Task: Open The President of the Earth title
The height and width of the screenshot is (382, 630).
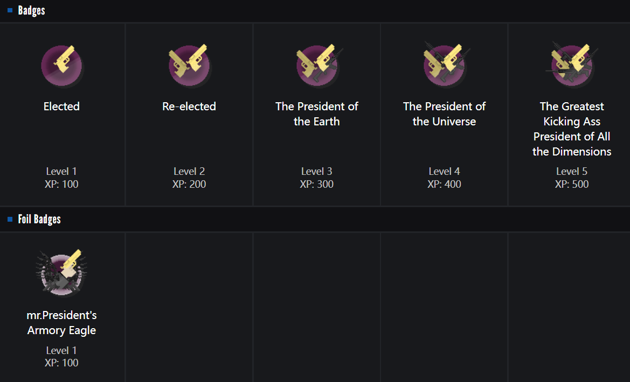Action: pos(317,114)
